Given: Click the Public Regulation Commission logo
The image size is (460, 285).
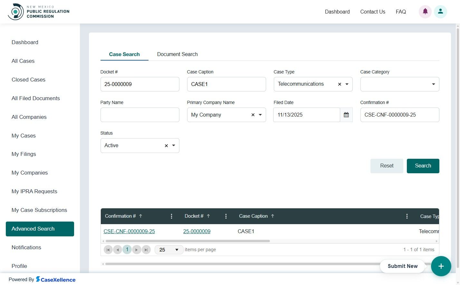Looking at the screenshot, I should [39, 11].
